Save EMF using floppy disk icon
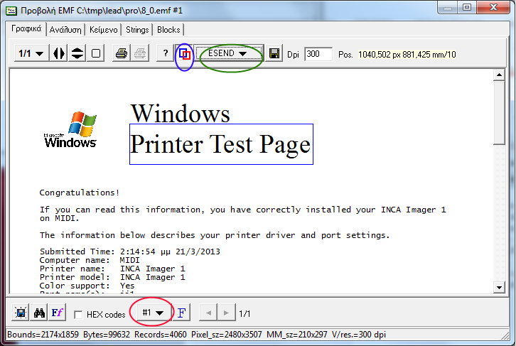Image resolution: width=516 pixels, height=346 pixels. click(274, 53)
